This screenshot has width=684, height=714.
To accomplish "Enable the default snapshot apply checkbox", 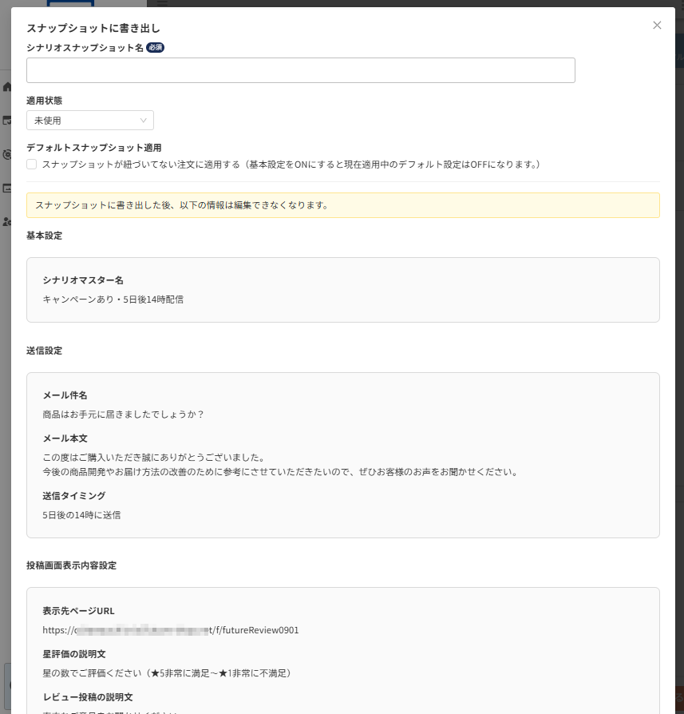I will [31, 164].
